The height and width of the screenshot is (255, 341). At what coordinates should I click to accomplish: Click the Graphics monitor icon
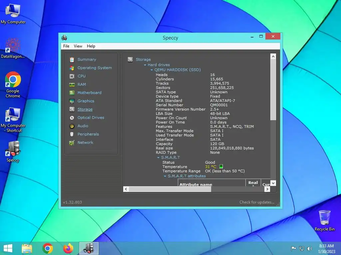coord(72,101)
